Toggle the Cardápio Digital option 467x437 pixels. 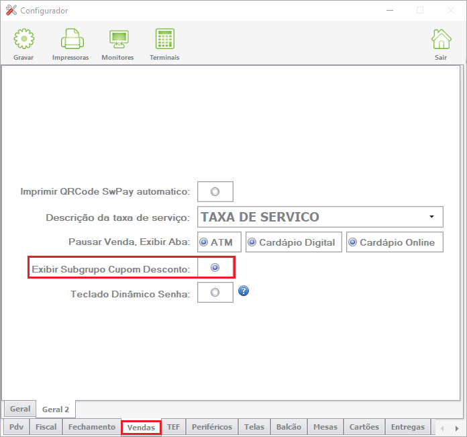point(252,242)
